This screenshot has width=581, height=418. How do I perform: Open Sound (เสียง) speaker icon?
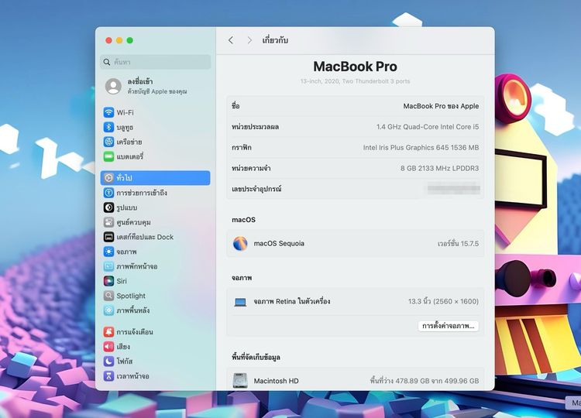[108, 347]
